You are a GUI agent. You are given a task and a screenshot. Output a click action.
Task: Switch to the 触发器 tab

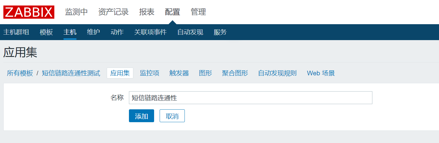179,73
